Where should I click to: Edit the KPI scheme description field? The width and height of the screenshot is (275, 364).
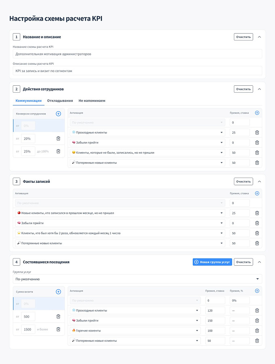pyautogui.click(x=137, y=71)
